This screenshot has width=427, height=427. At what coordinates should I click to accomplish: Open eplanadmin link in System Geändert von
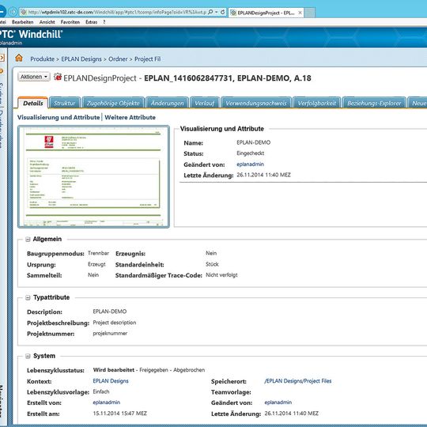[x=278, y=402]
